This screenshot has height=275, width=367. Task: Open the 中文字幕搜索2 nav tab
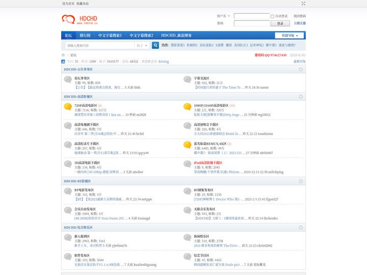(141, 35)
